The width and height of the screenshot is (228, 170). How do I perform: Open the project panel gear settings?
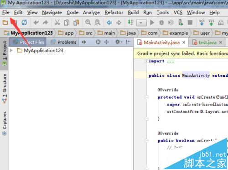pos(118,42)
